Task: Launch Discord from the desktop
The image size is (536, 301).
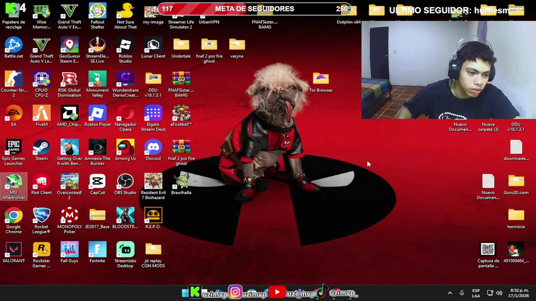Action: 153,150
